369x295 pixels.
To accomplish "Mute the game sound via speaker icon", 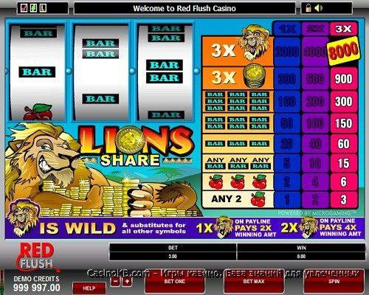I will coord(318,8).
